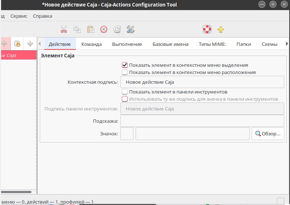Click the yellow star About icon
This screenshot has width=290, height=205.
coord(221,30)
